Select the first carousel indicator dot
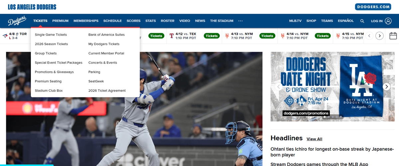The height and width of the screenshot is (166, 399). 325,117
